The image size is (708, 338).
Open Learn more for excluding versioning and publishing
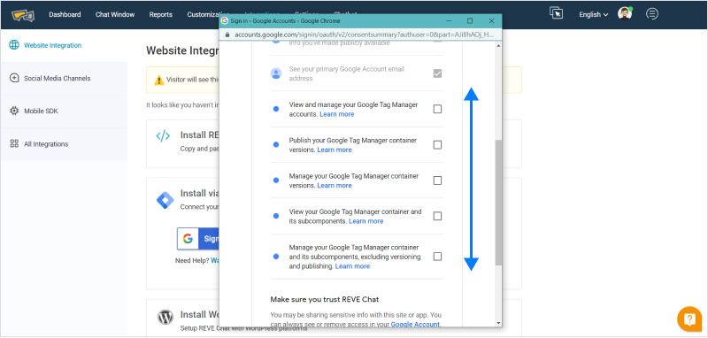point(352,266)
